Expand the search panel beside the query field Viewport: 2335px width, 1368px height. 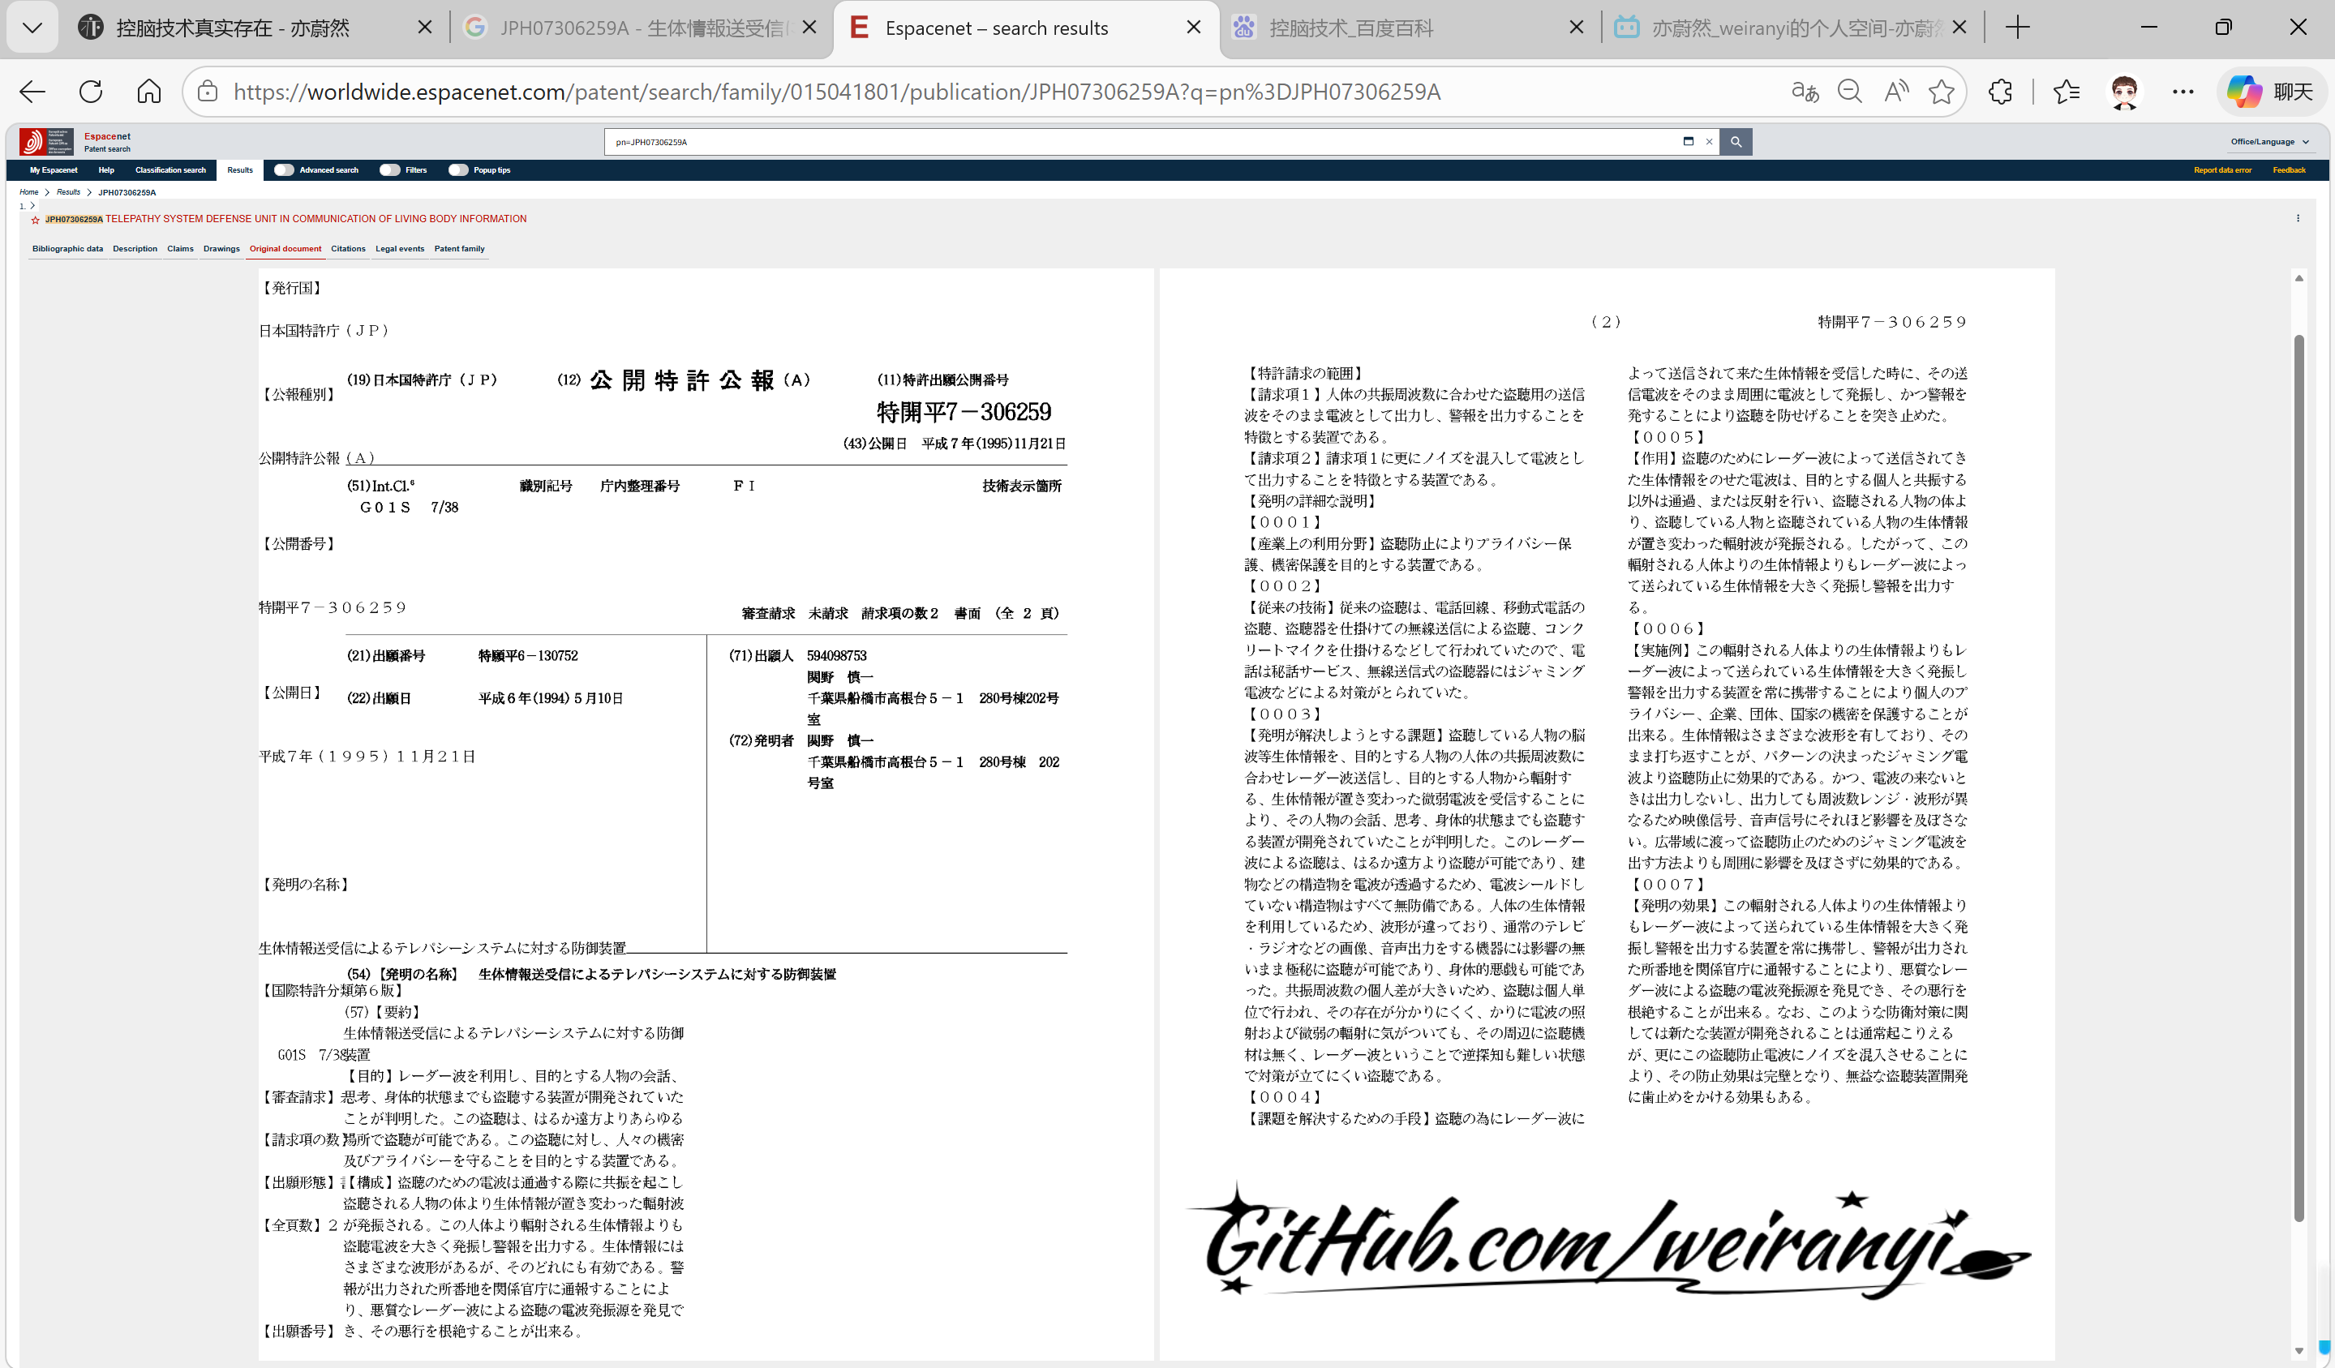pyautogui.click(x=1689, y=142)
